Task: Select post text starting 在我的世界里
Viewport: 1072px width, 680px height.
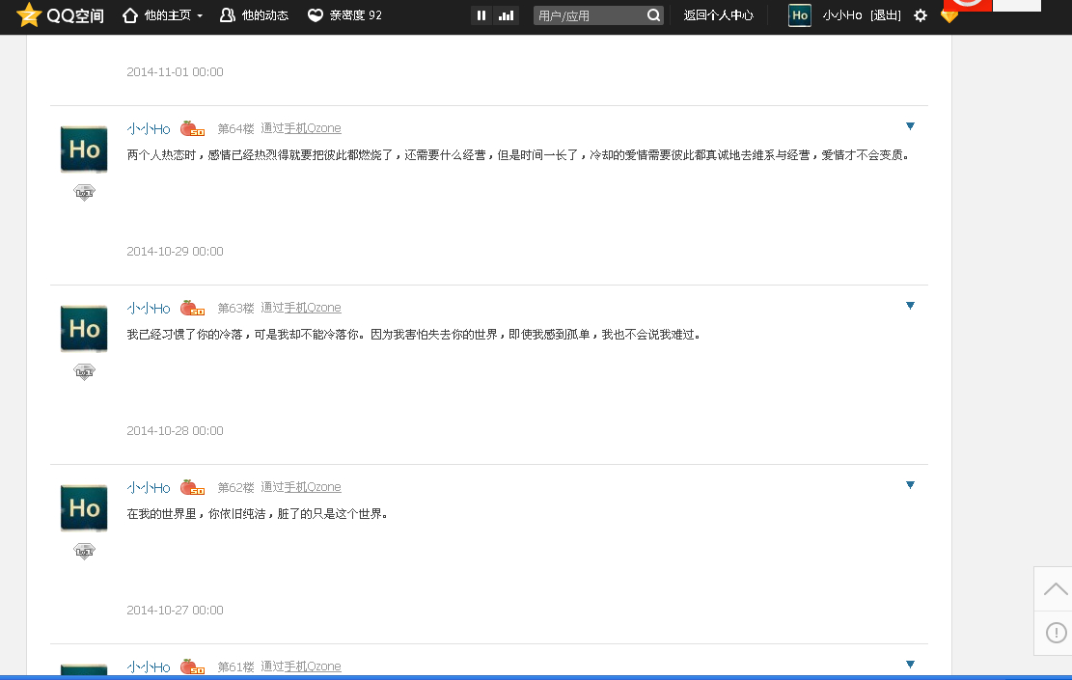Action: tap(258, 514)
